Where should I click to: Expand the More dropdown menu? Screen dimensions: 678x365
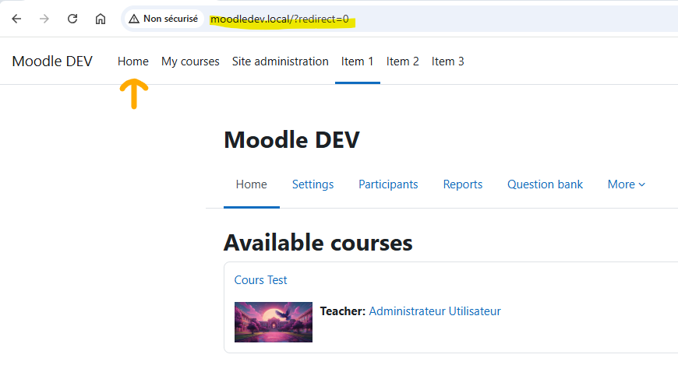pyautogui.click(x=626, y=184)
